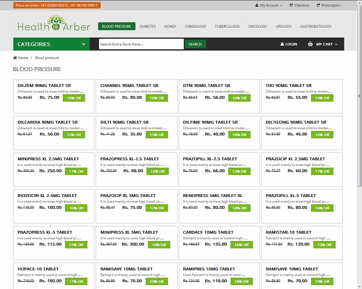The height and width of the screenshot is (289, 362).
Task: Click 18% Off badge on Dilzem card
Action: pyautogui.click(x=74, y=98)
